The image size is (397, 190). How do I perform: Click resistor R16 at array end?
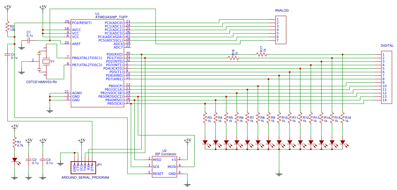[342, 118]
